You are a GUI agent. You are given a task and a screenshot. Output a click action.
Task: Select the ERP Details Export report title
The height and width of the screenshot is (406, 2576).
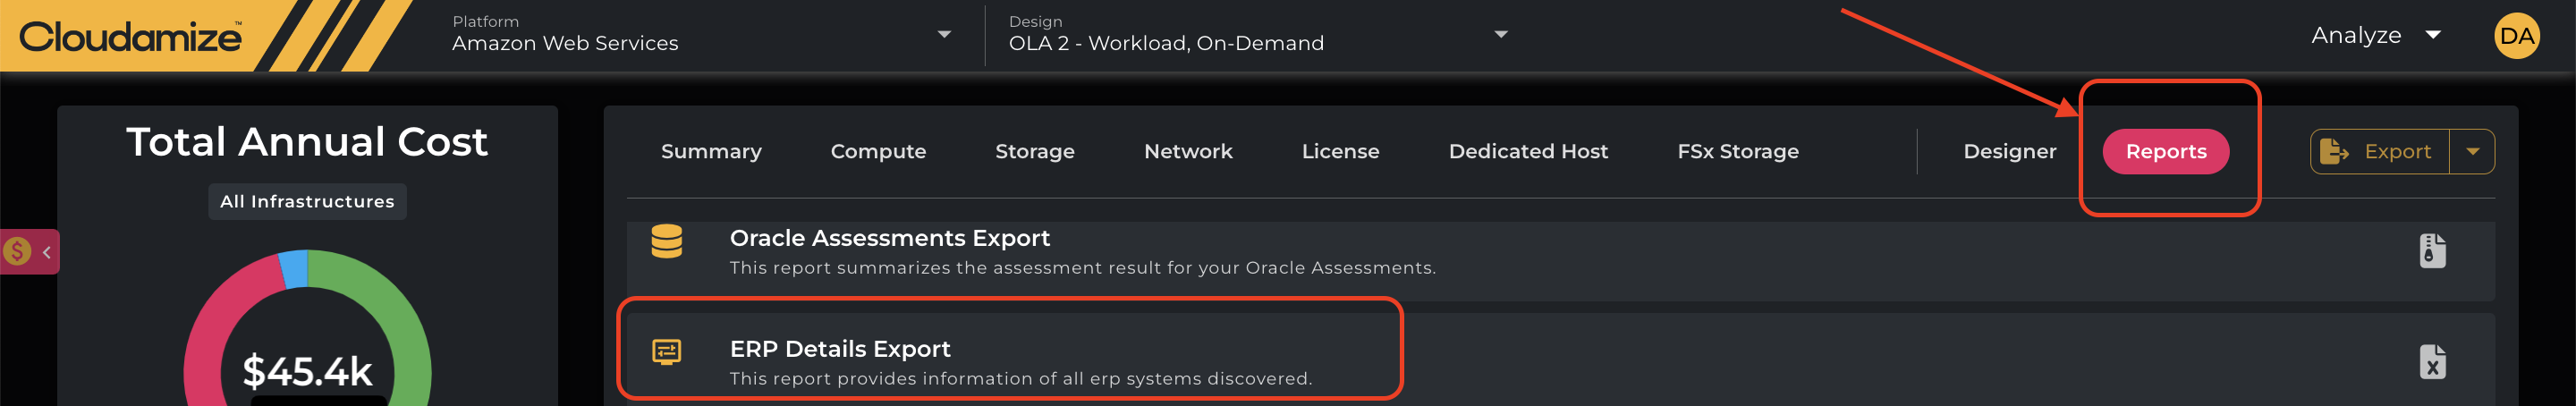click(x=840, y=349)
